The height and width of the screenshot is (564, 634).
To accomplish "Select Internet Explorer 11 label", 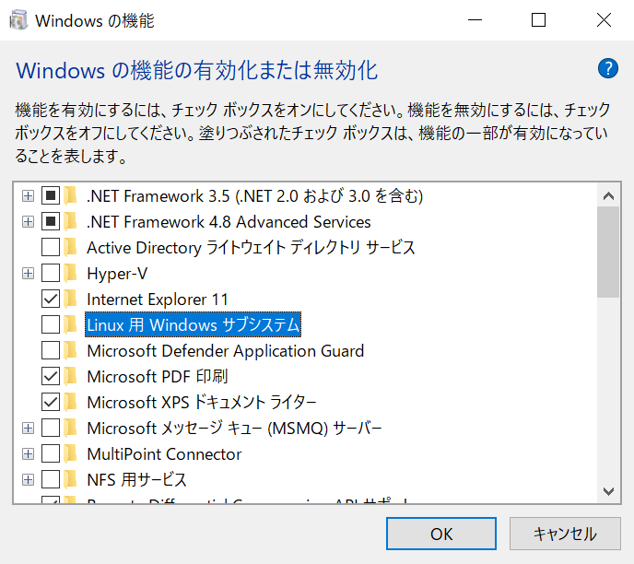I will [158, 300].
